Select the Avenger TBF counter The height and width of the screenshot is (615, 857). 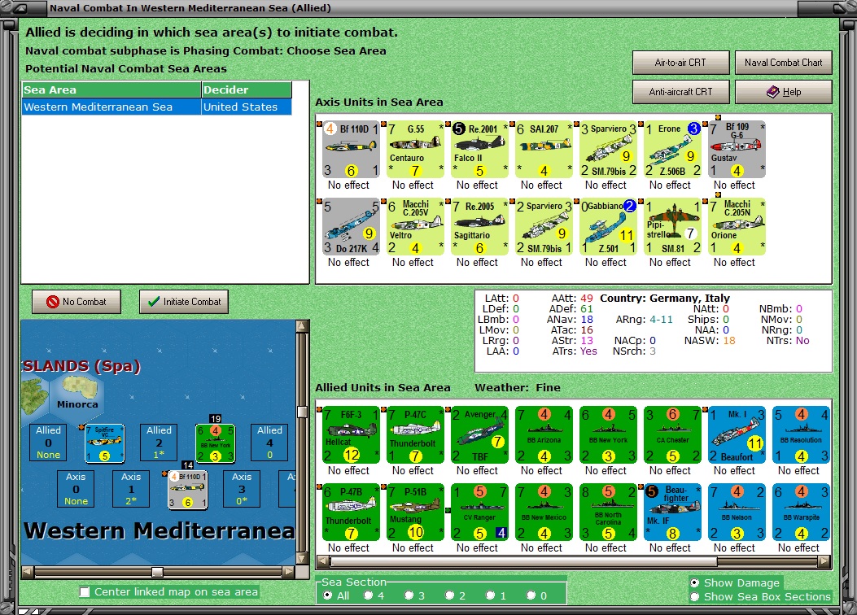[479, 434]
